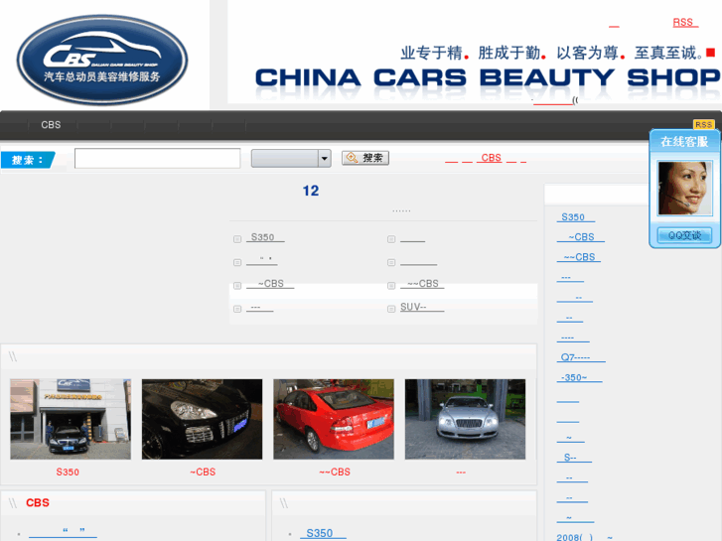Screen dimensions: 722x541
Task: Click the bullet icon beside ~CBS
Action: point(237,286)
